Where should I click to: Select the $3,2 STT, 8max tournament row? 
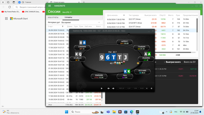click(x=151, y=19)
